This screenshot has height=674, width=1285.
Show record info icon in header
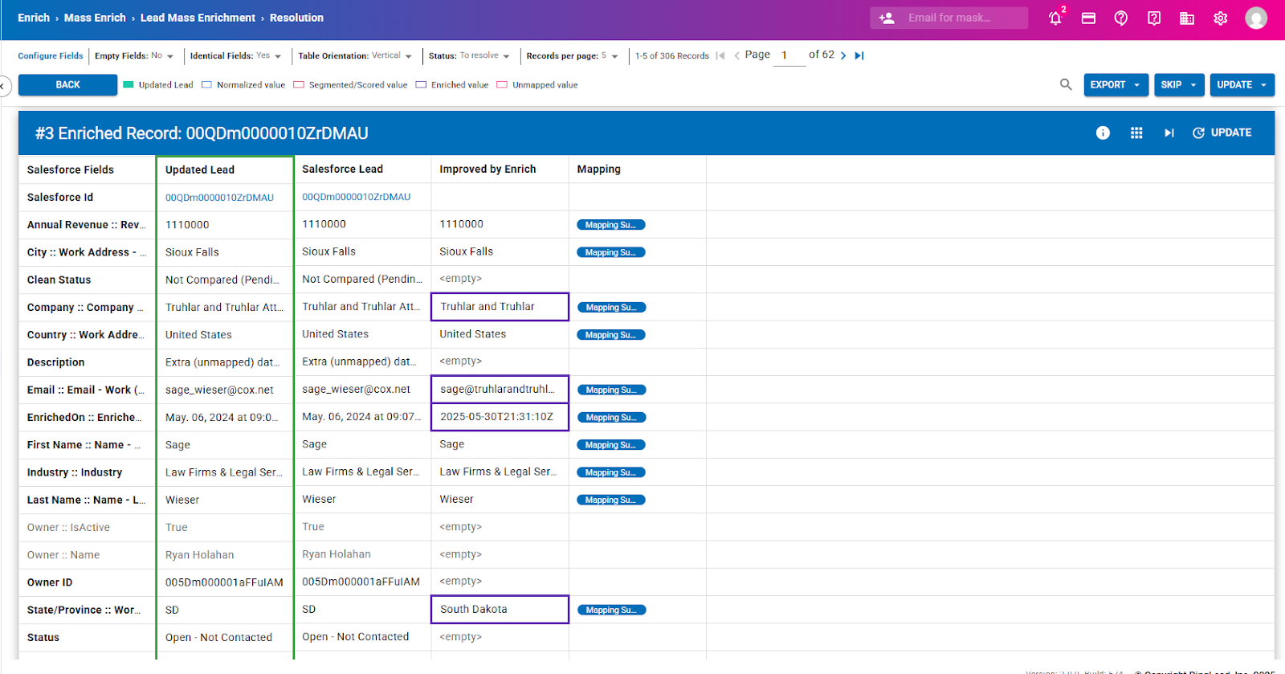click(x=1103, y=133)
